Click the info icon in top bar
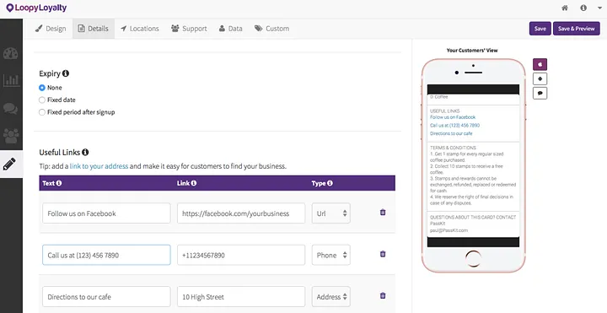 tap(583, 8)
